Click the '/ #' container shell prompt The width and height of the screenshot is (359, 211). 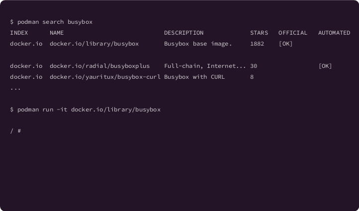tap(15, 131)
